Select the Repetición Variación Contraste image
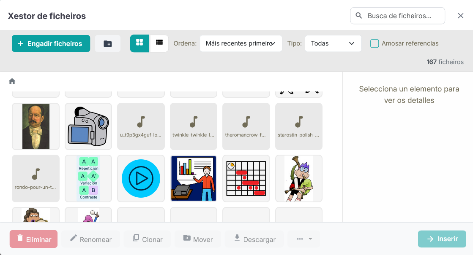This screenshot has height=255, width=473. [88, 178]
